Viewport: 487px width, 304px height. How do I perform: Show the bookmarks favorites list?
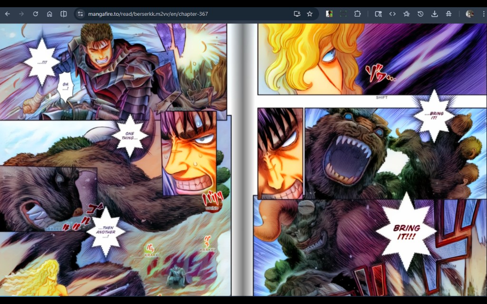click(x=406, y=14)
